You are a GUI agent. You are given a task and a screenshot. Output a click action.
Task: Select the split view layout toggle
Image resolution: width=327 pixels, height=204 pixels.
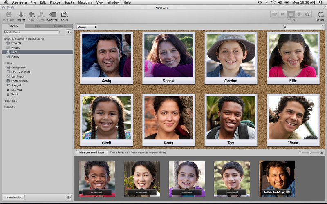coord(283,14)
